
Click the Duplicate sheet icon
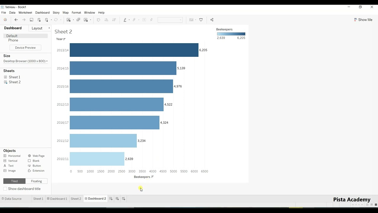point(78,20)
